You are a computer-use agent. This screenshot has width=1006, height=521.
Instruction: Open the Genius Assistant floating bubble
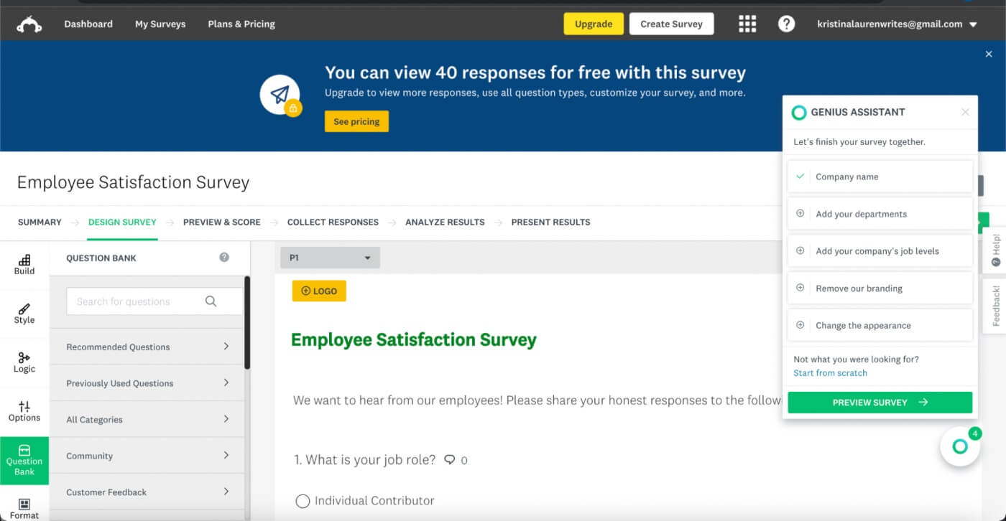coord(959,446)
